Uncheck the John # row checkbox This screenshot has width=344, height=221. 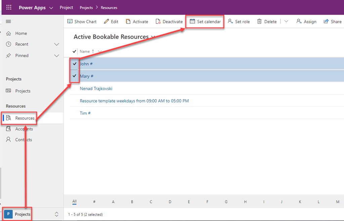[x=75, y=64]
